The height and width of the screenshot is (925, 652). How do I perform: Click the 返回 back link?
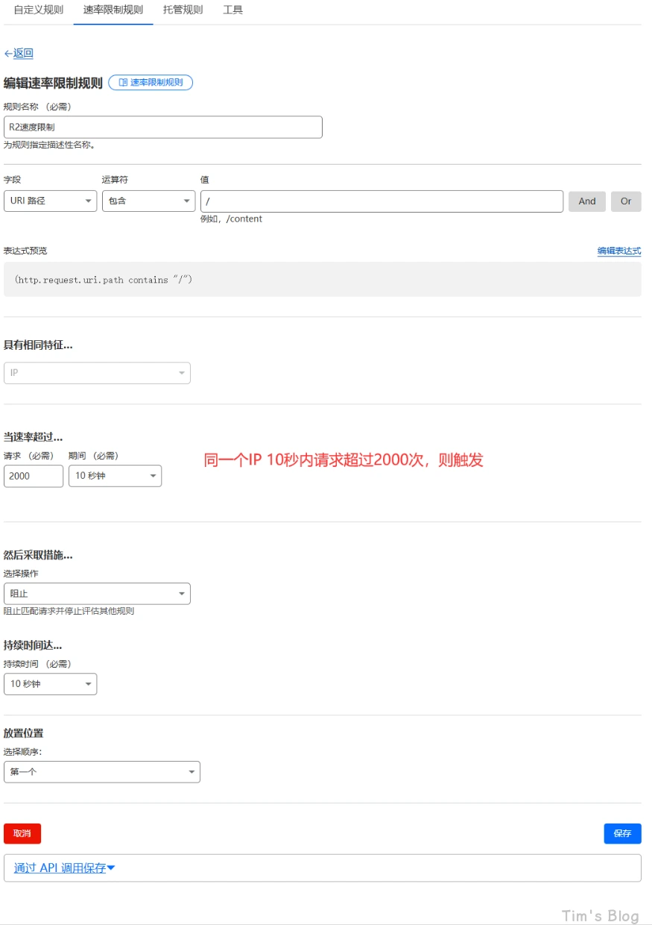19,54
